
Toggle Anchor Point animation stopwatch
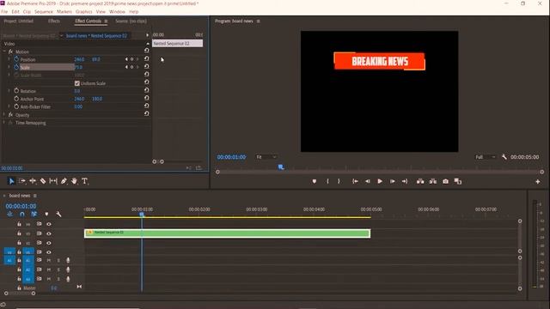(16, 99)
